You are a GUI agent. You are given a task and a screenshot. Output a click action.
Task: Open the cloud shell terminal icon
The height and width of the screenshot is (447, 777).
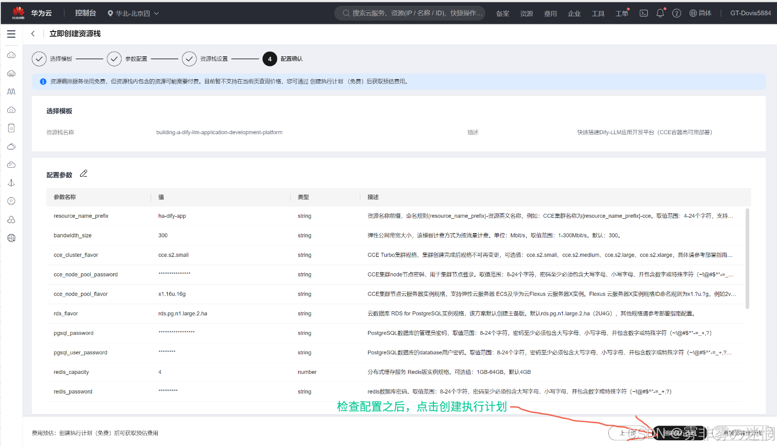tap(644, 13)
